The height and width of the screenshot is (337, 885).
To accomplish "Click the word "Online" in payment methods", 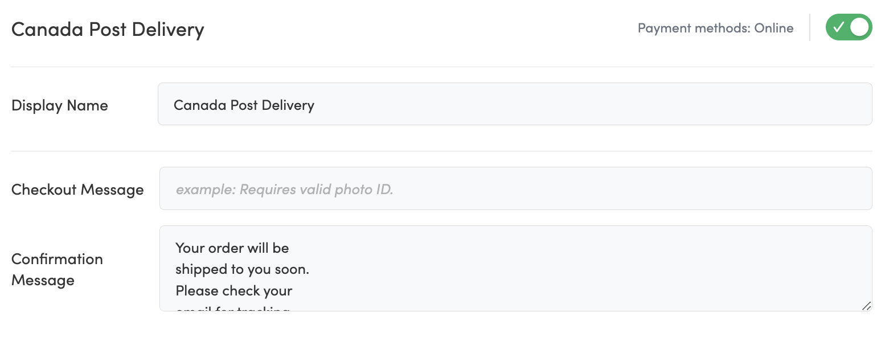I will (773, 28).
